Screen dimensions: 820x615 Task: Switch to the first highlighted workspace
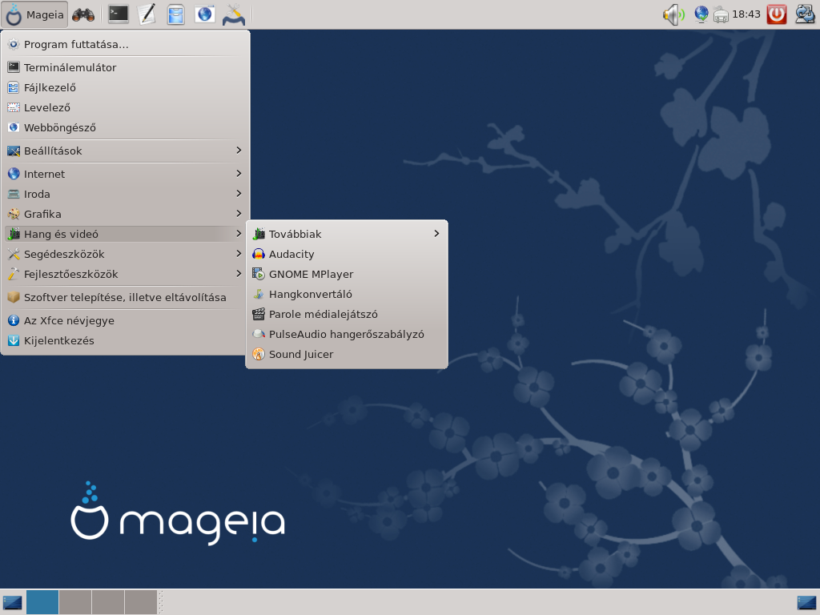coord(42,602)
